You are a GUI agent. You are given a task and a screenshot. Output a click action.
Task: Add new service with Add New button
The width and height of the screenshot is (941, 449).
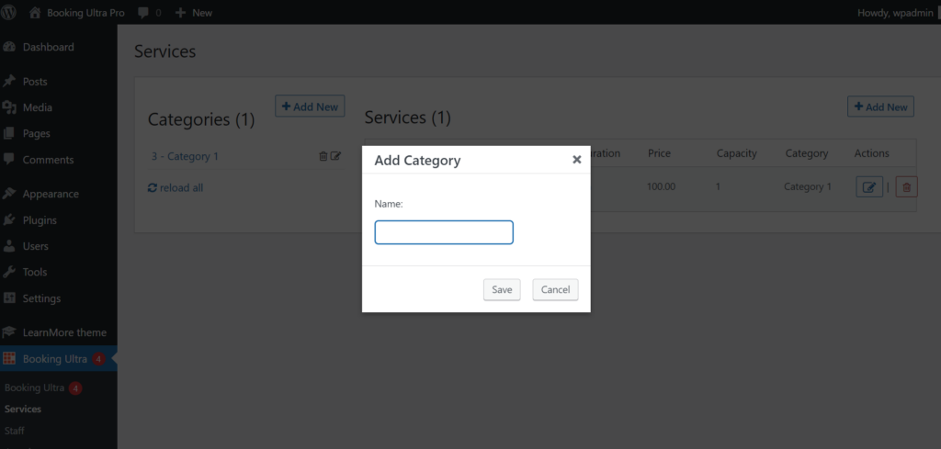[x=880, y=107]
